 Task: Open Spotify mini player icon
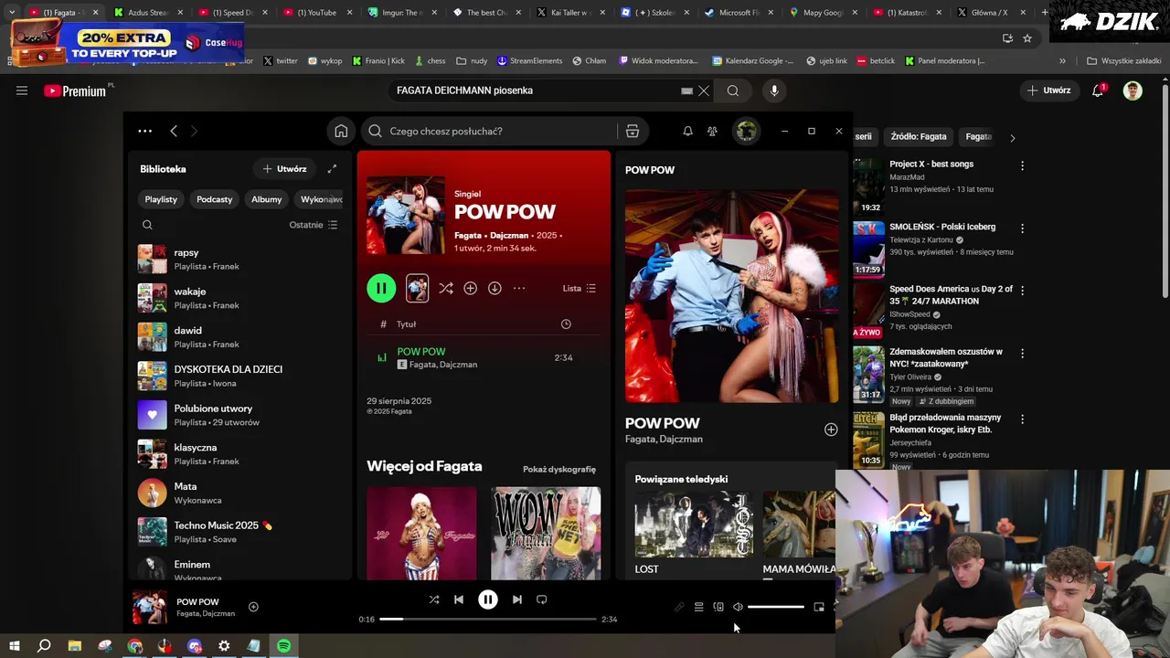[x=819, y=607]
